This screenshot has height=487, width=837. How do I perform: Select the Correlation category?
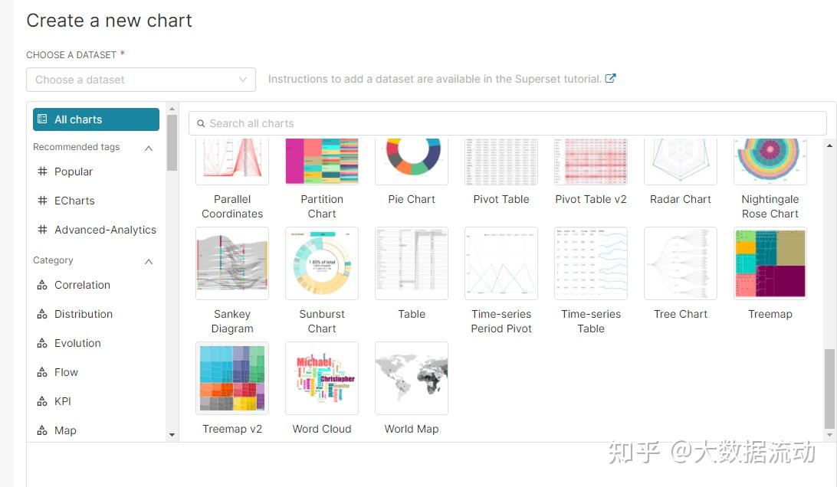click(x=82, y=285)
